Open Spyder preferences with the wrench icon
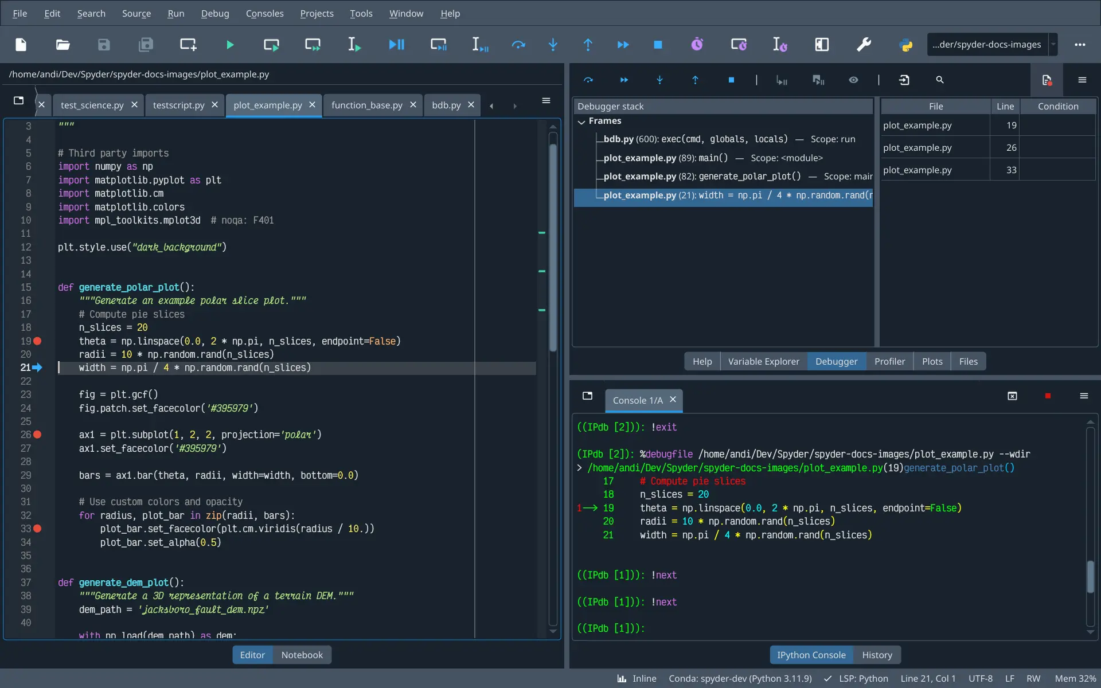 click(864, 44)
